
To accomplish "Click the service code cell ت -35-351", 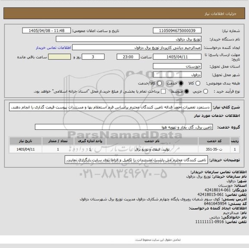I will coord(214,149).
